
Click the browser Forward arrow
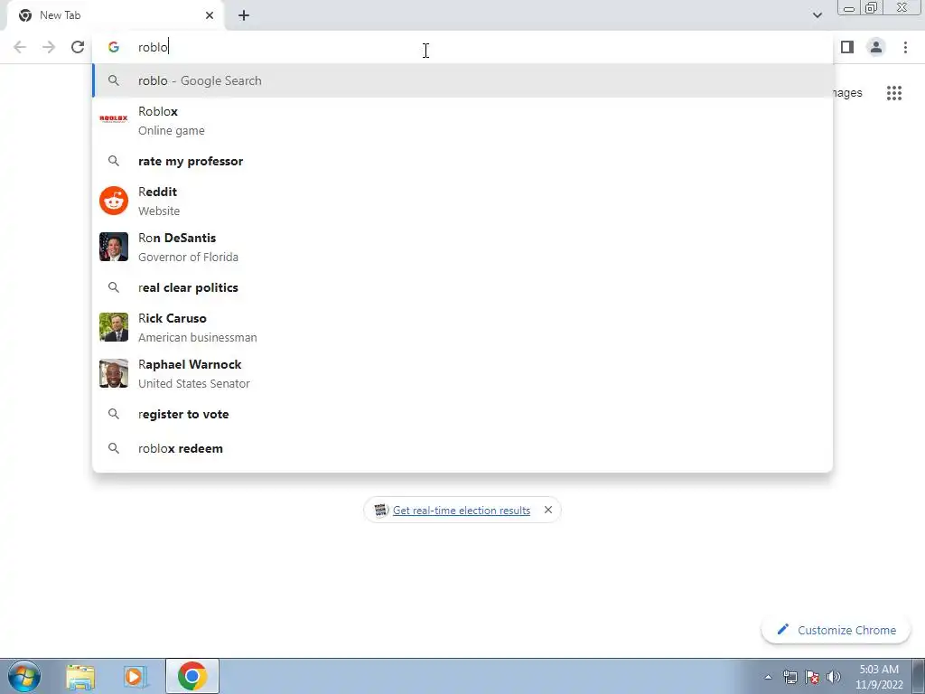pyautogui.click(x=49, y=47)
